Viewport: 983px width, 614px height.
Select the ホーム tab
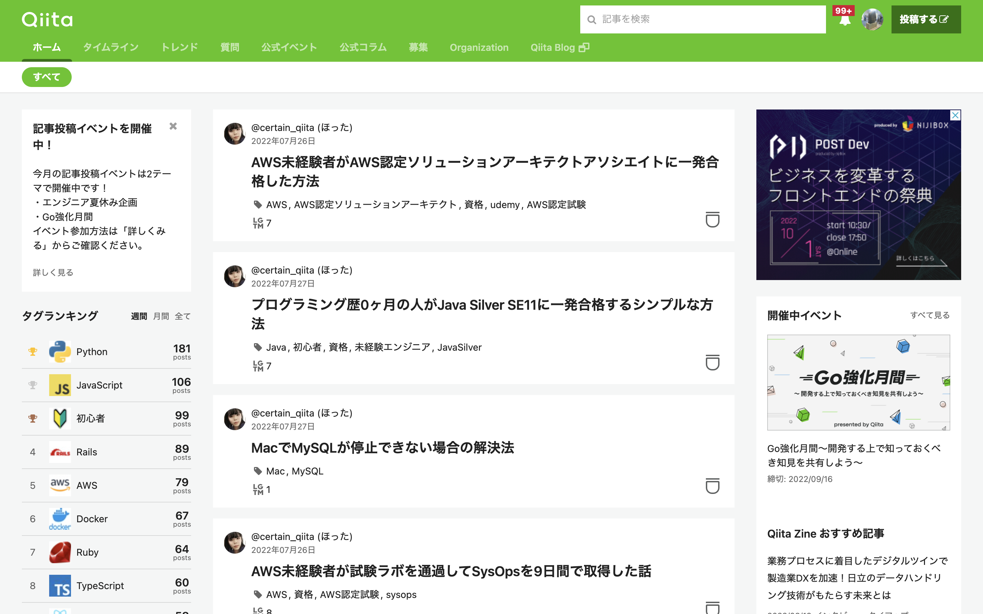(x=47, y=47)
